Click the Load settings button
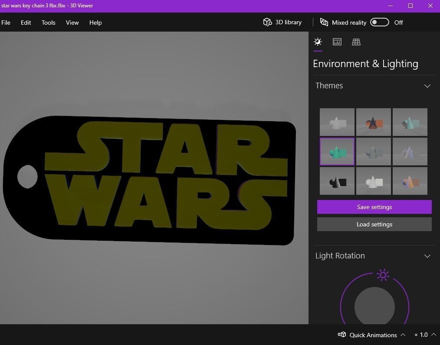The image size is (440, 345). pyautogui.click(x=374, y=224)
